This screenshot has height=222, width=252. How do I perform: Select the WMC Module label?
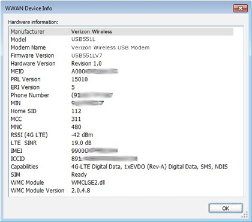[27, 182]
